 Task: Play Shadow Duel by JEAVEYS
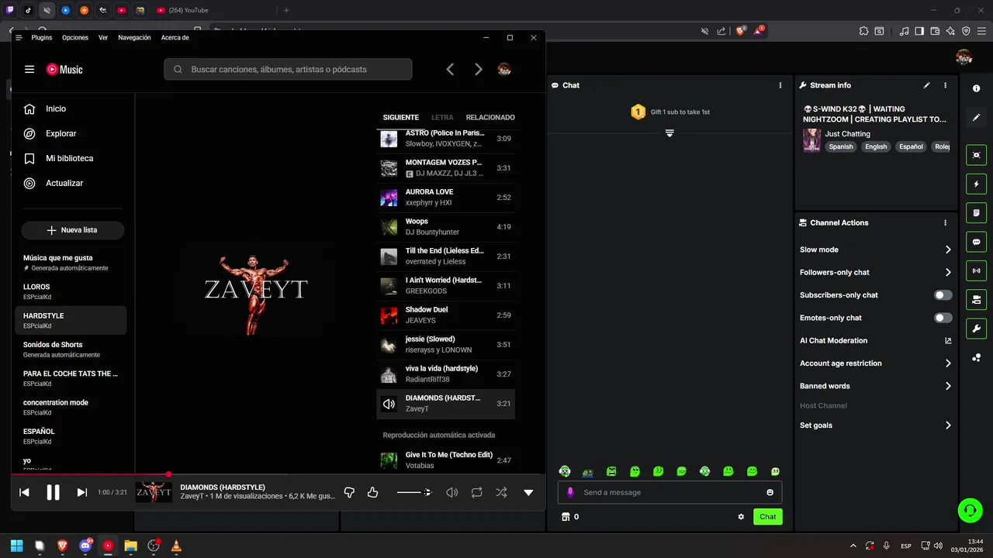pyautogui.click(x=445, y=315)
